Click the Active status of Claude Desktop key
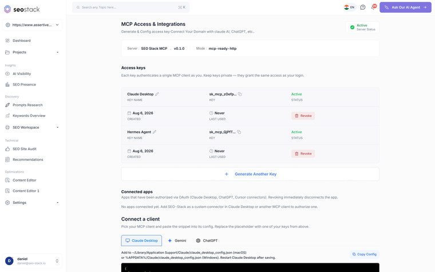 pyautogui.click(x=296, y=94)
